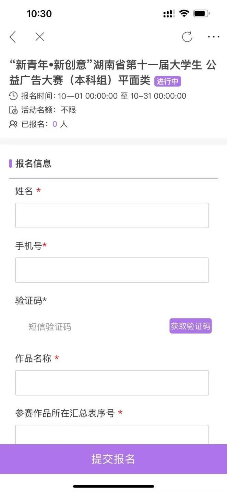The width and height of the screenshot is (227, 492).
Task: Submit the form with 提交报名
Action: [113, 459]
